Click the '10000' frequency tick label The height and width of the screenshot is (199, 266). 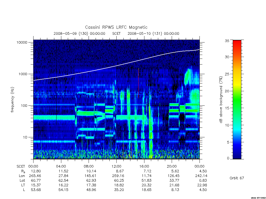[22, 42]
